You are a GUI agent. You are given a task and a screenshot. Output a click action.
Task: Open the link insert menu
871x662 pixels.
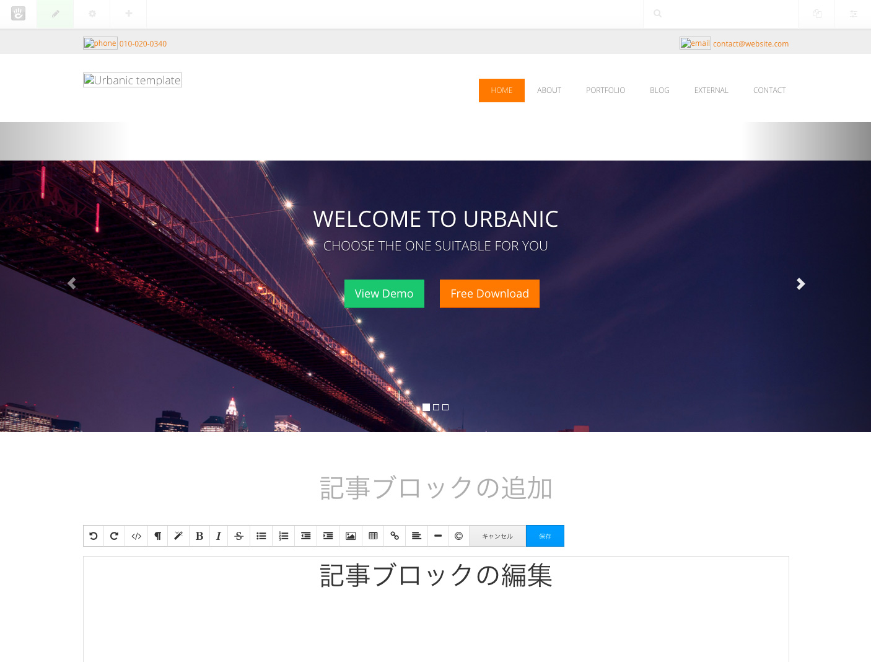pyautogui.click(x=395, y=536)
